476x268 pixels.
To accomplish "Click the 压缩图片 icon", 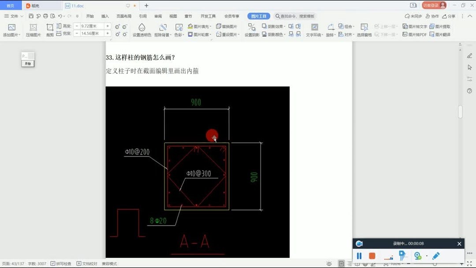I will click(x=33, y=30).
